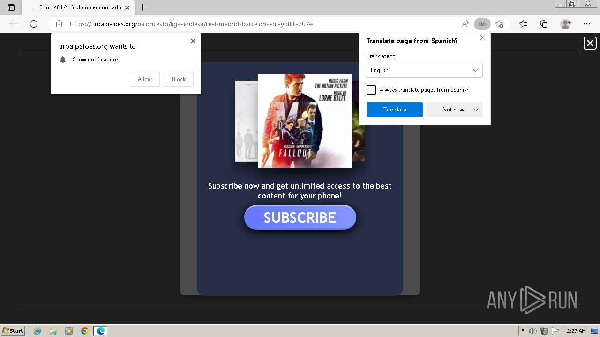This screenshot has height=337, width=600.
Task: Click the SUBSCRIBE button
Action: coord(300,218)
